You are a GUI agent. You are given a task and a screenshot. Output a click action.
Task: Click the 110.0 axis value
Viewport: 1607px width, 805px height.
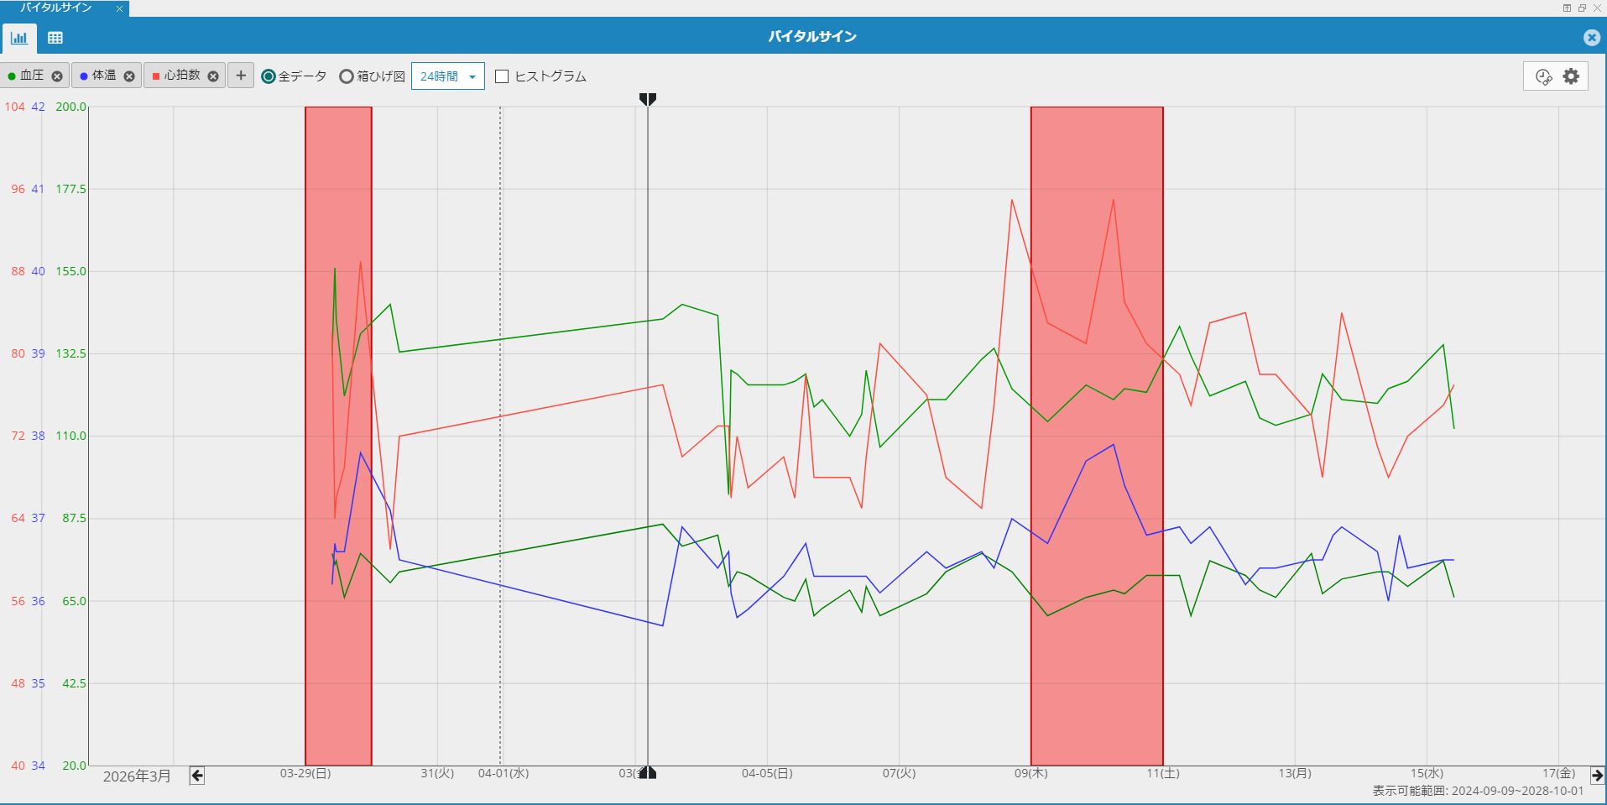pos(71,436)
